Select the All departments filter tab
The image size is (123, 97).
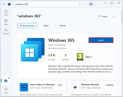(x=27, y=26)
